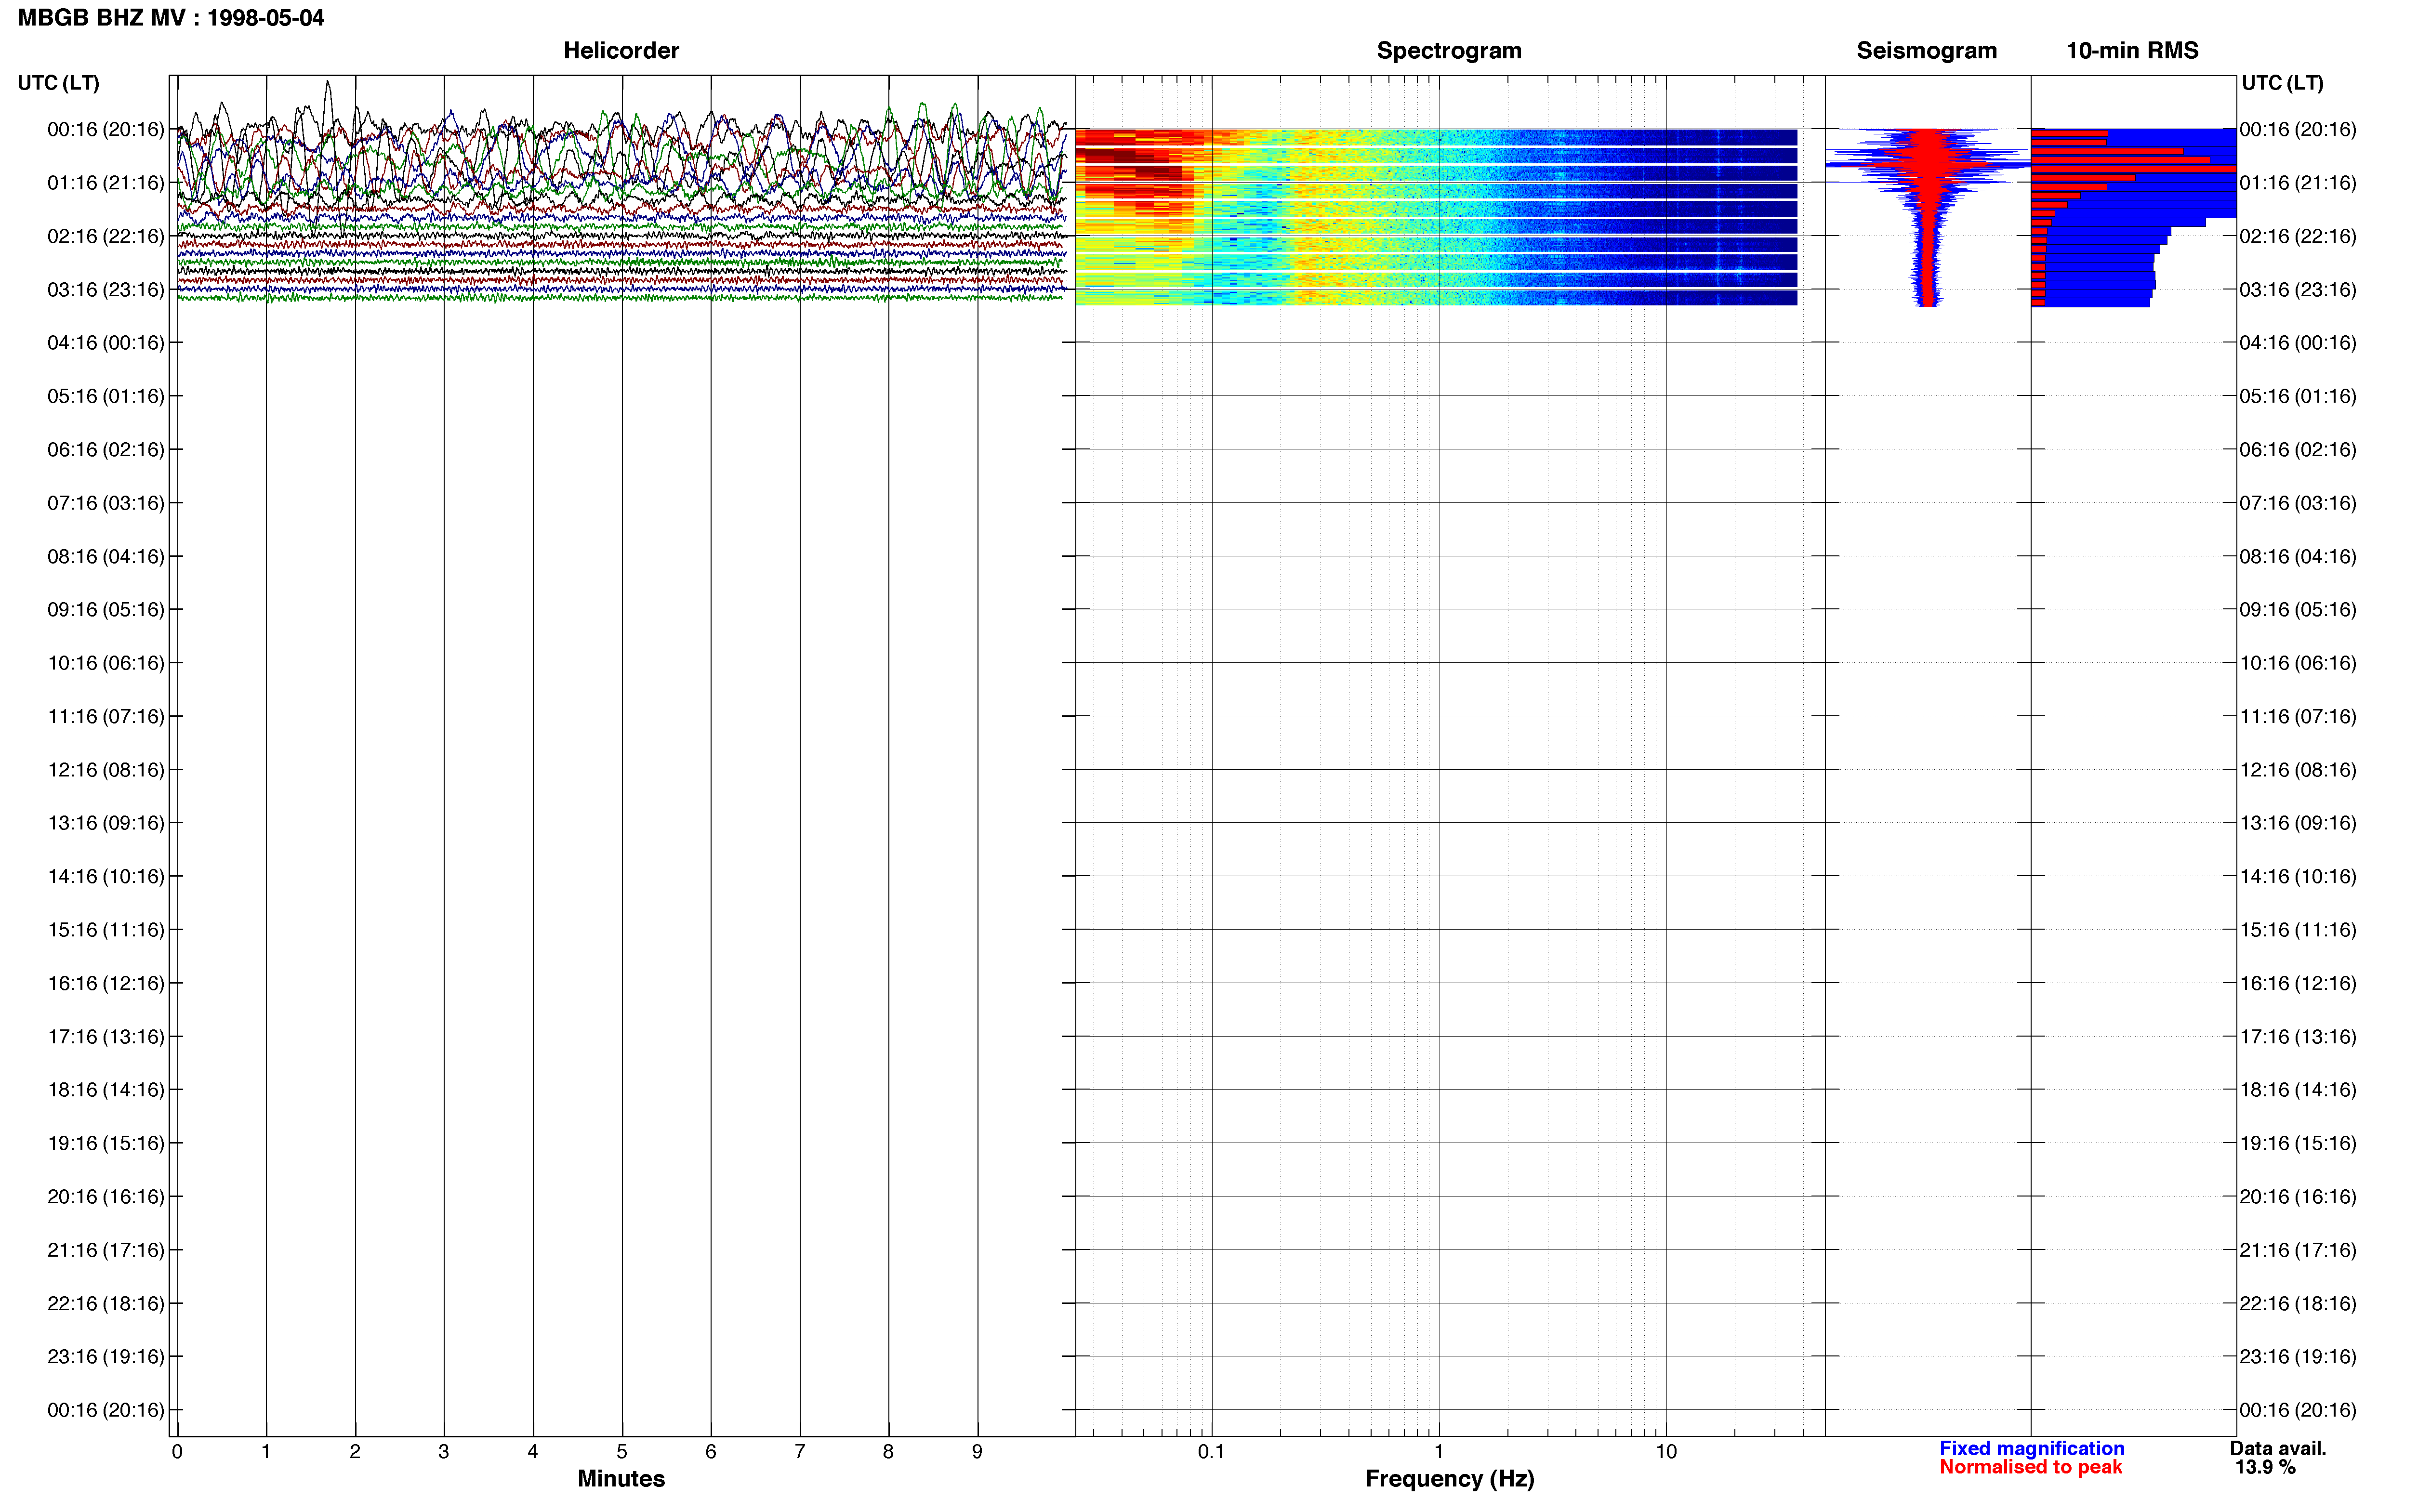Click "06:16 (02:16)" on the left time axis
The width and height of the screenshot is (2418, 1512).
tap(106, 450)
